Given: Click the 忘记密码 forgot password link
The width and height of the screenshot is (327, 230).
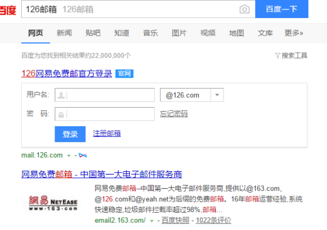Looking at the screenshot, I should 174,114.
